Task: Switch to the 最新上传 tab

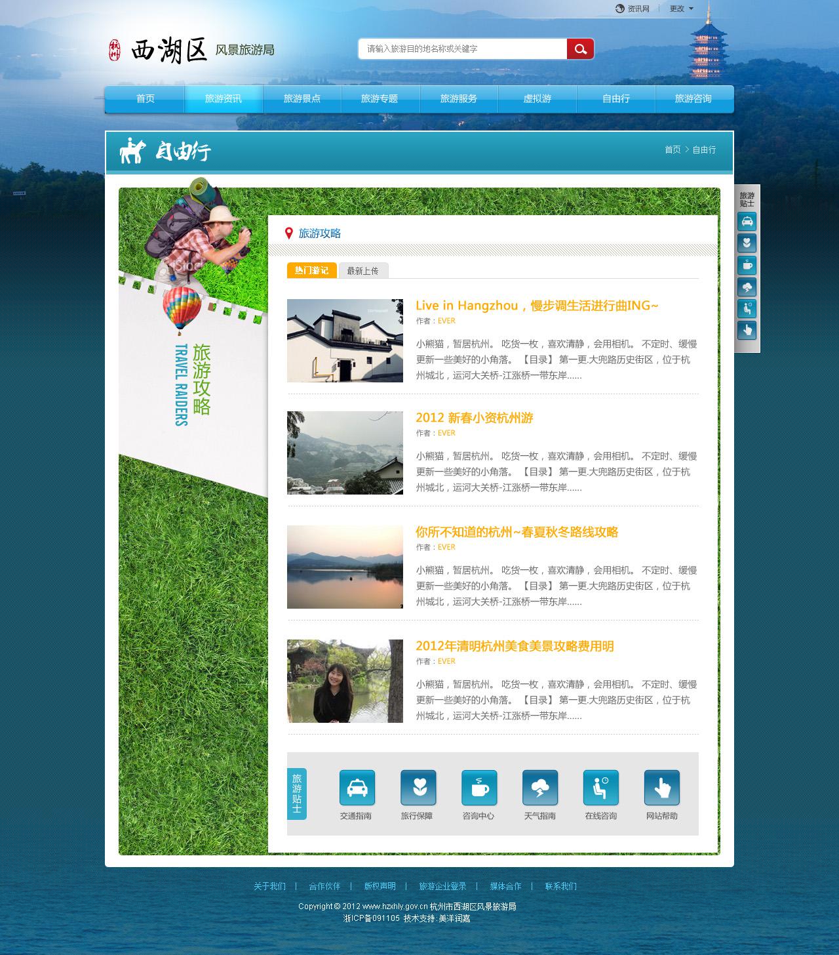Action: tap(363, 270)
